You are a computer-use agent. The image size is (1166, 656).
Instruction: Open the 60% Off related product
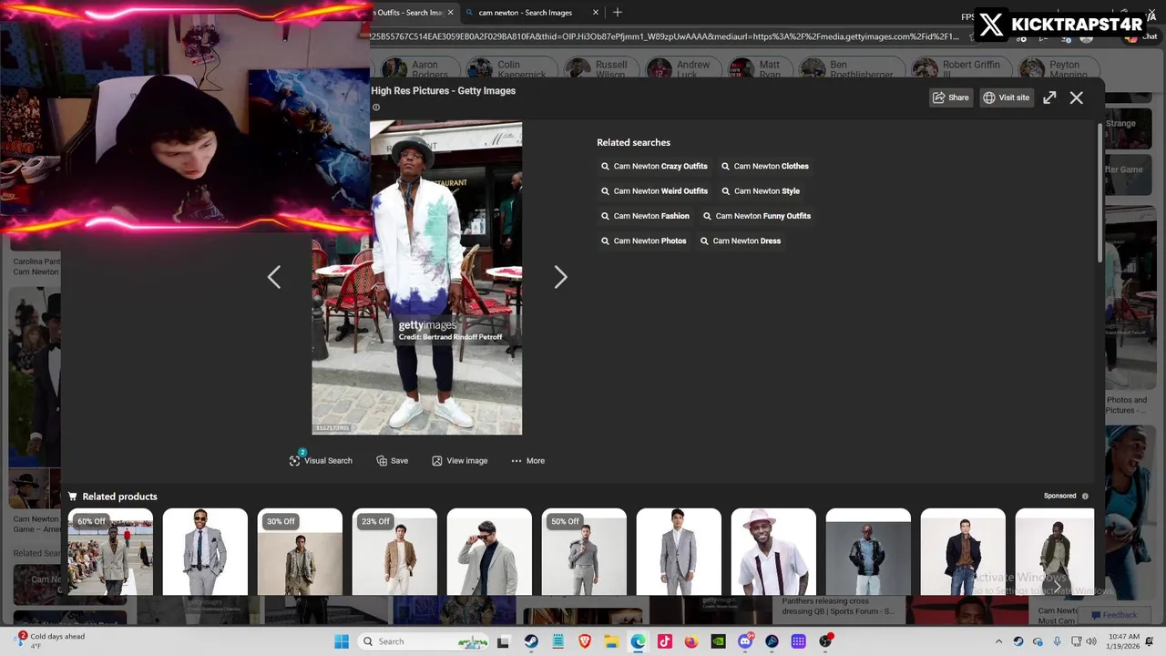[x=110, y=552]
